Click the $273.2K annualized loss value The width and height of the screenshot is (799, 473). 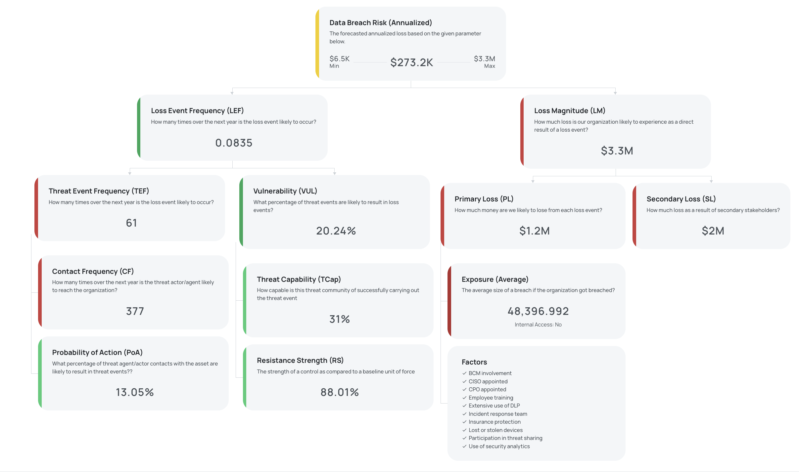click(x=411, y=62)
